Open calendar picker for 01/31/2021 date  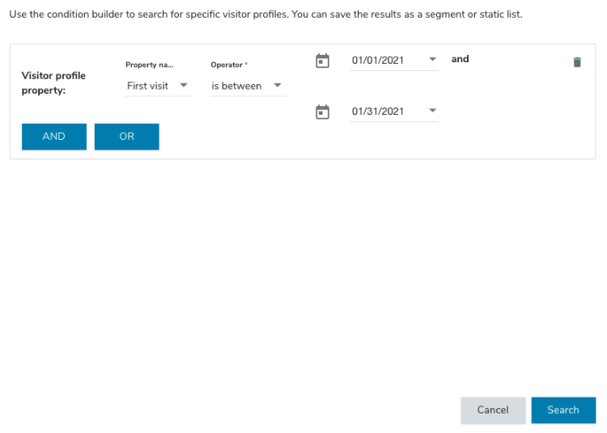coord(322,111)
